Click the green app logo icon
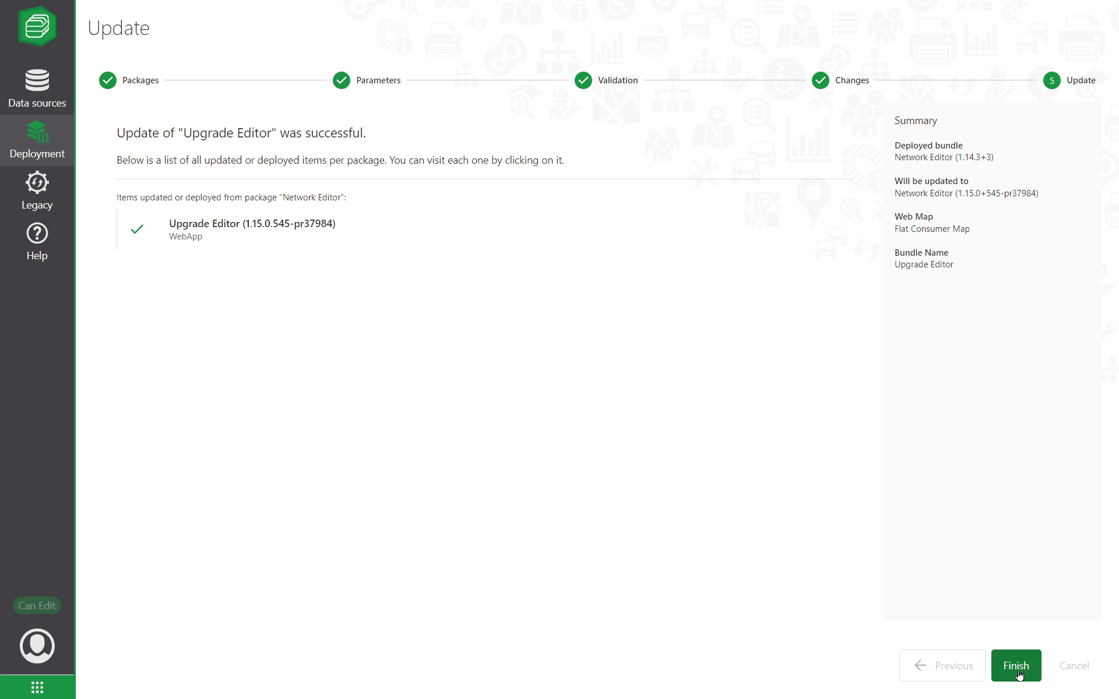Image resolution: width=1119 pixels, height=699 pixels. (37, 26)
